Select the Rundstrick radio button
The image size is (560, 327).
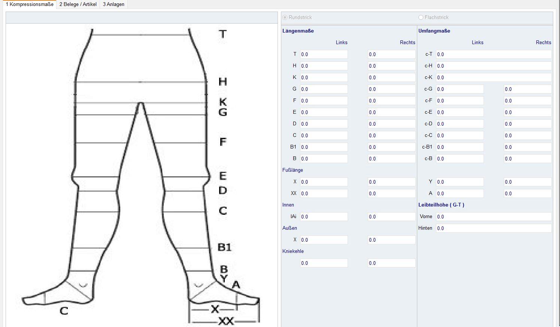pyautogui.click(x=285, y=18)
